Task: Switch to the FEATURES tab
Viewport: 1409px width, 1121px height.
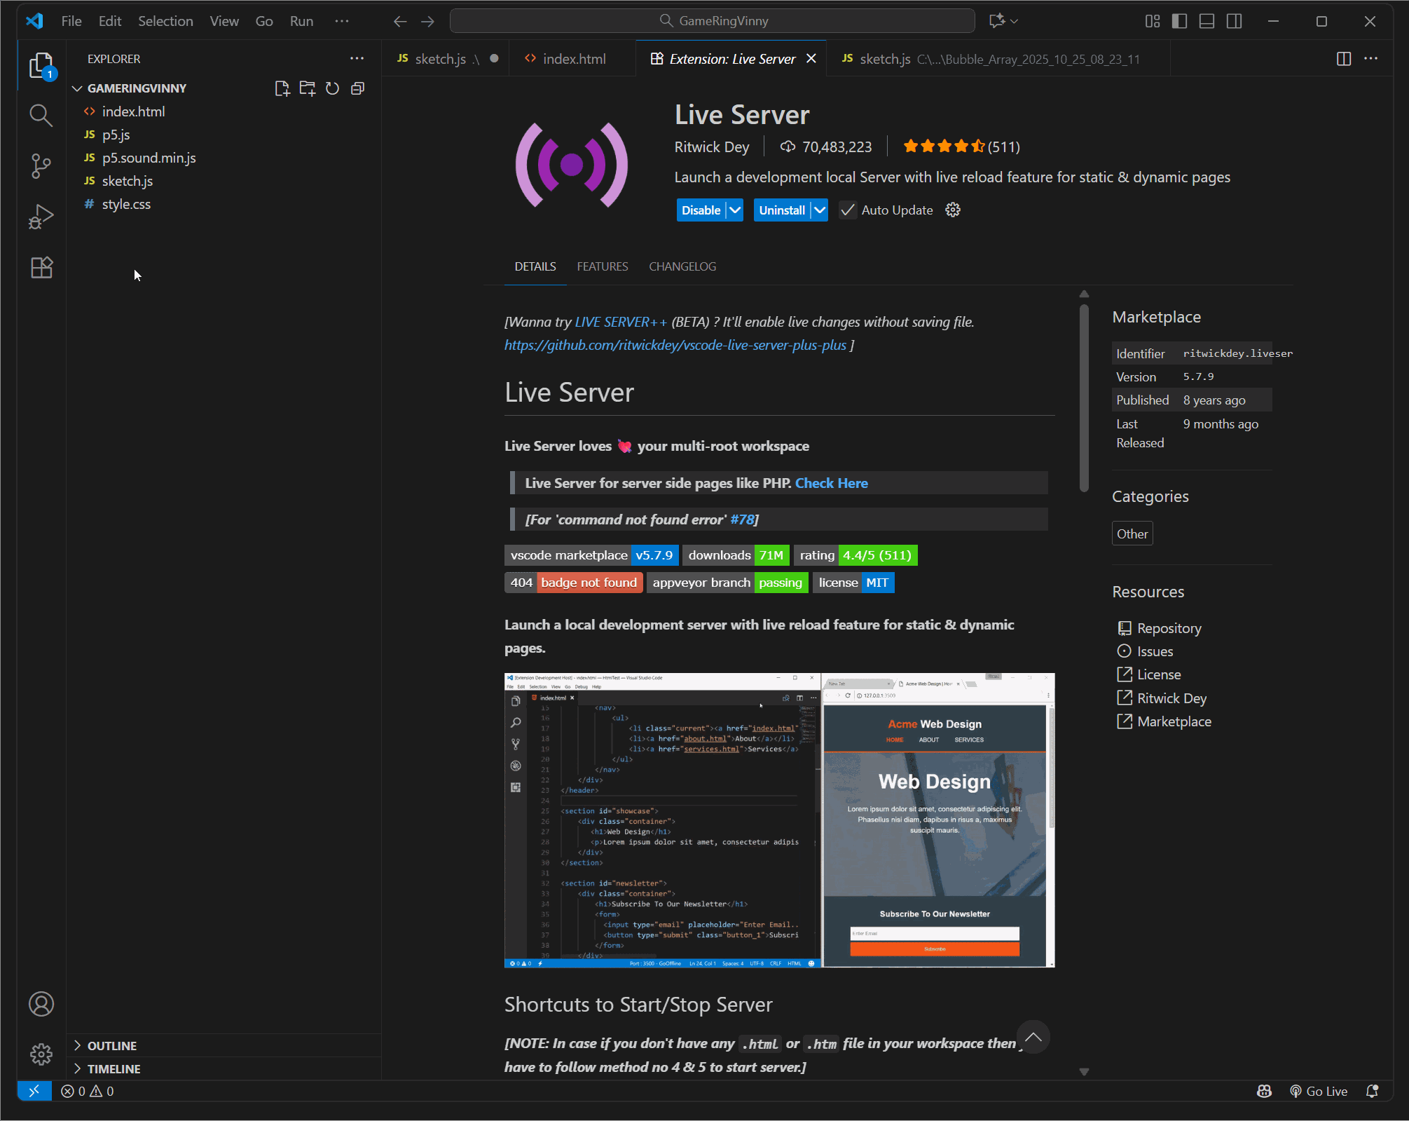Action: pyautogui.click(x=602, y=266)
